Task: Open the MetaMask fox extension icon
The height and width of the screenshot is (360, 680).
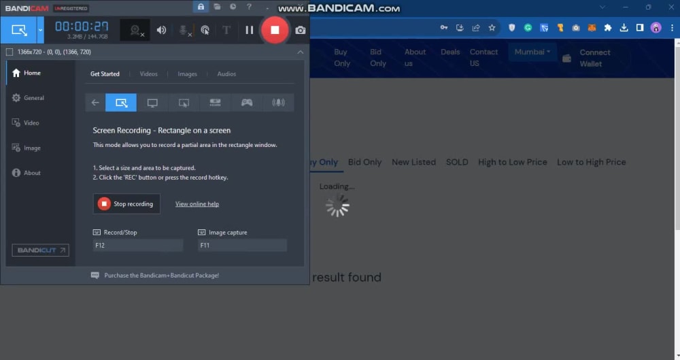Action: (x=592, y=28)
